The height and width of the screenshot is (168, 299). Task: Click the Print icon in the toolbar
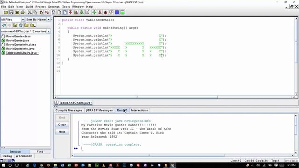pyautogui.click(x=22, y=13)
